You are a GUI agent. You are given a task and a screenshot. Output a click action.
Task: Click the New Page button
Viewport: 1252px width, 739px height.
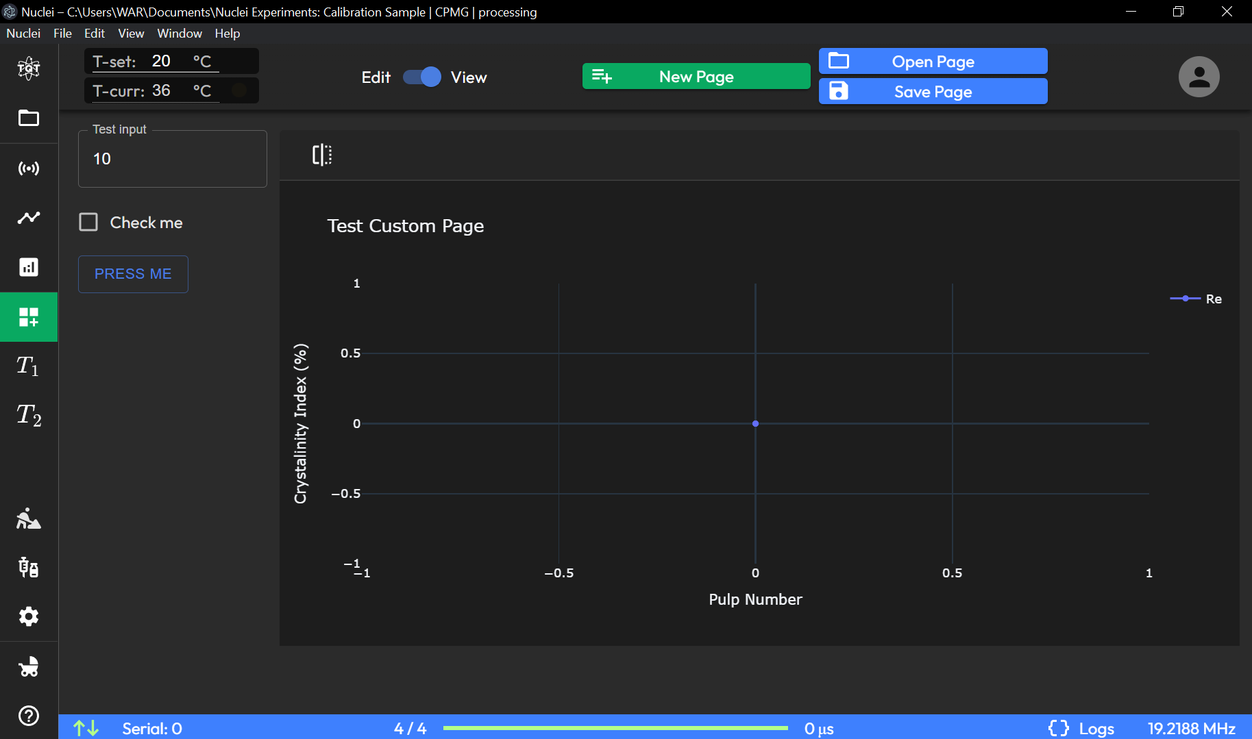click(x=696, y=77)
